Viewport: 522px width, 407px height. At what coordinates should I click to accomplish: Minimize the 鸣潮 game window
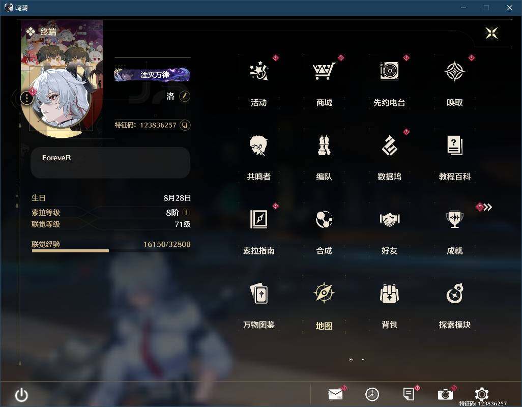(x=463, y=8)
